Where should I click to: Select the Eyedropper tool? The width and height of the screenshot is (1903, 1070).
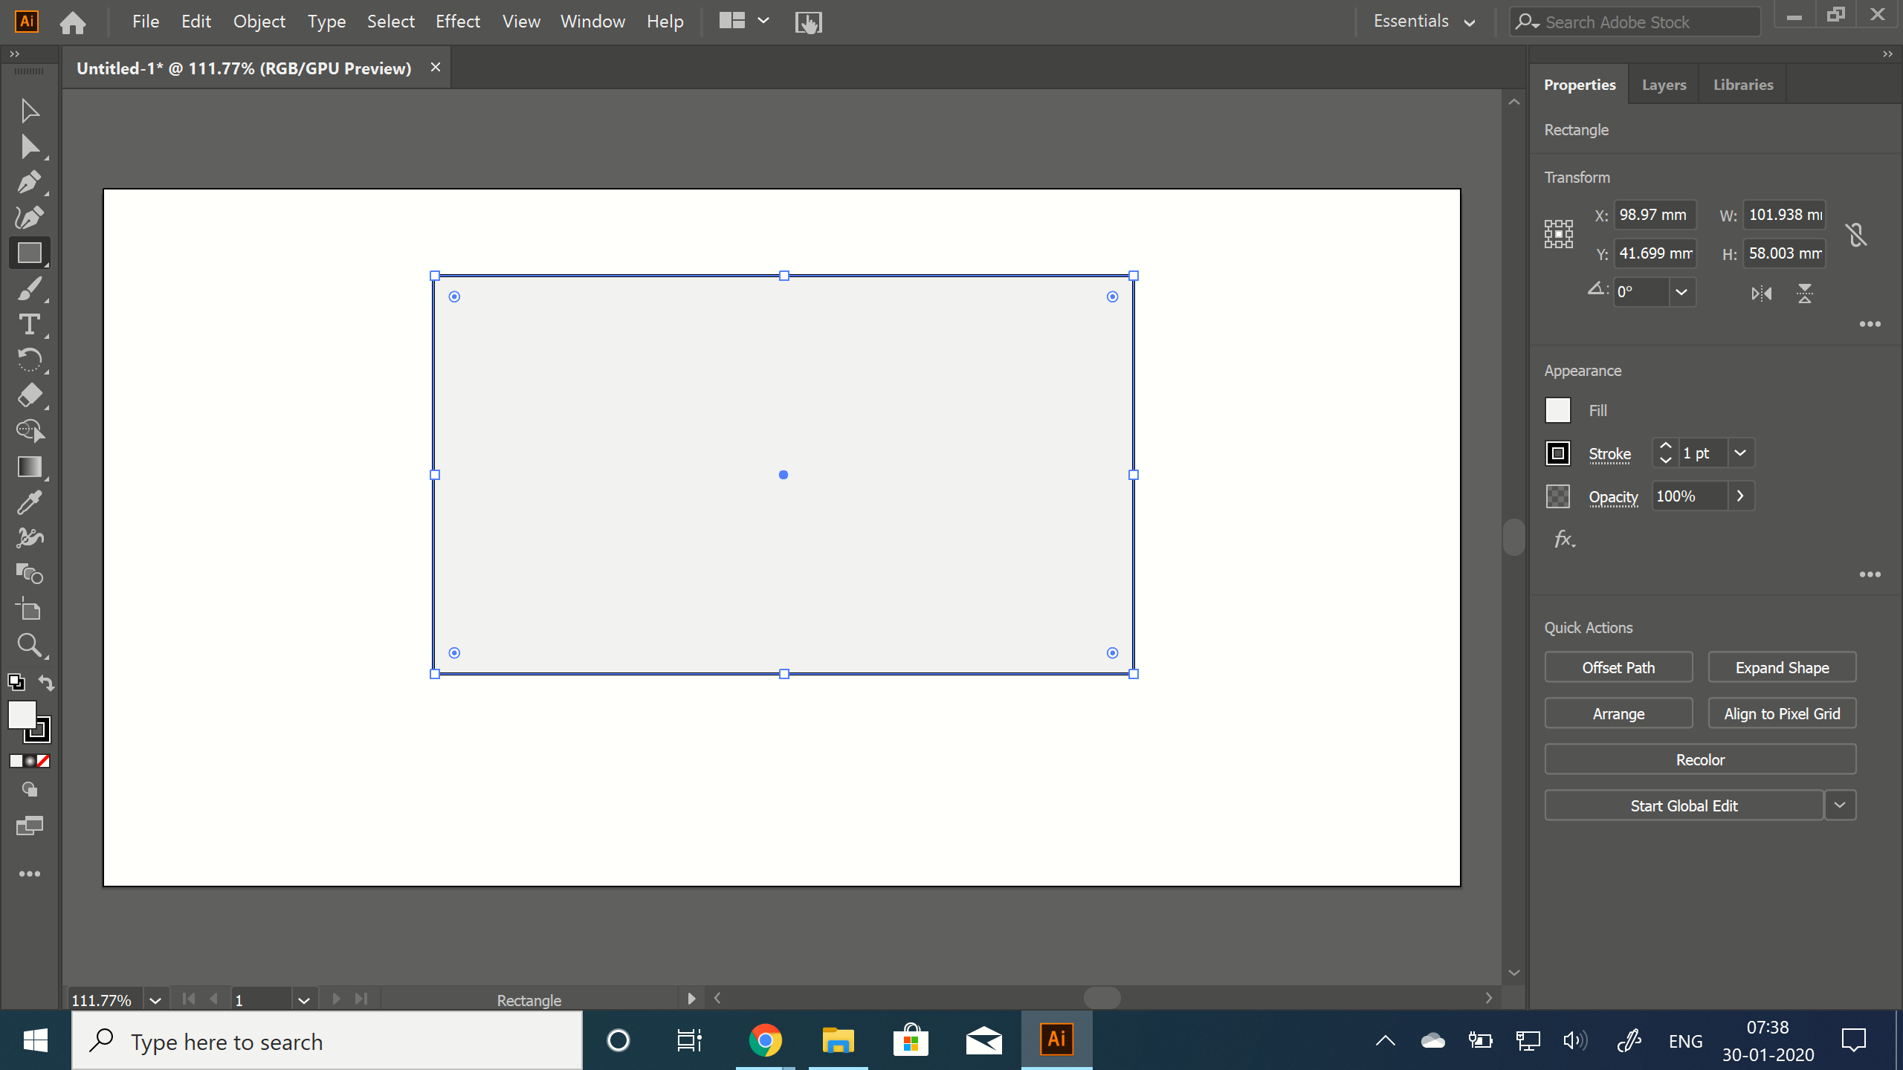point(30,502)
